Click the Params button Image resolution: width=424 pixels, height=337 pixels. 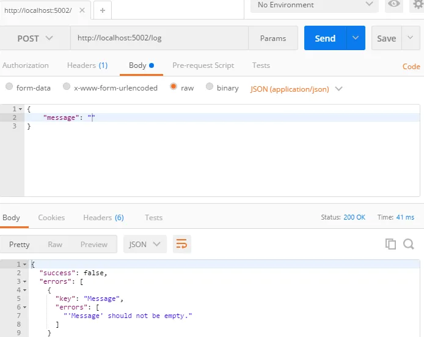[272, 38]
